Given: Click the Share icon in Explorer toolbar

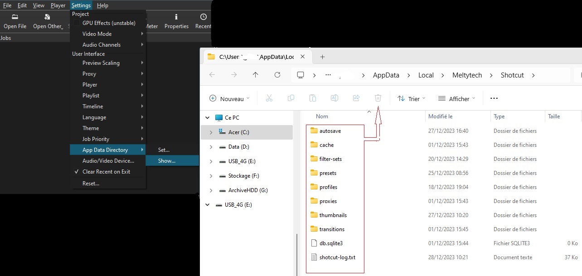Looking at the screenshot, I should pos(356,98).
